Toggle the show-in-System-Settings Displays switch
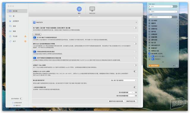190x113 pixels. 135,28
